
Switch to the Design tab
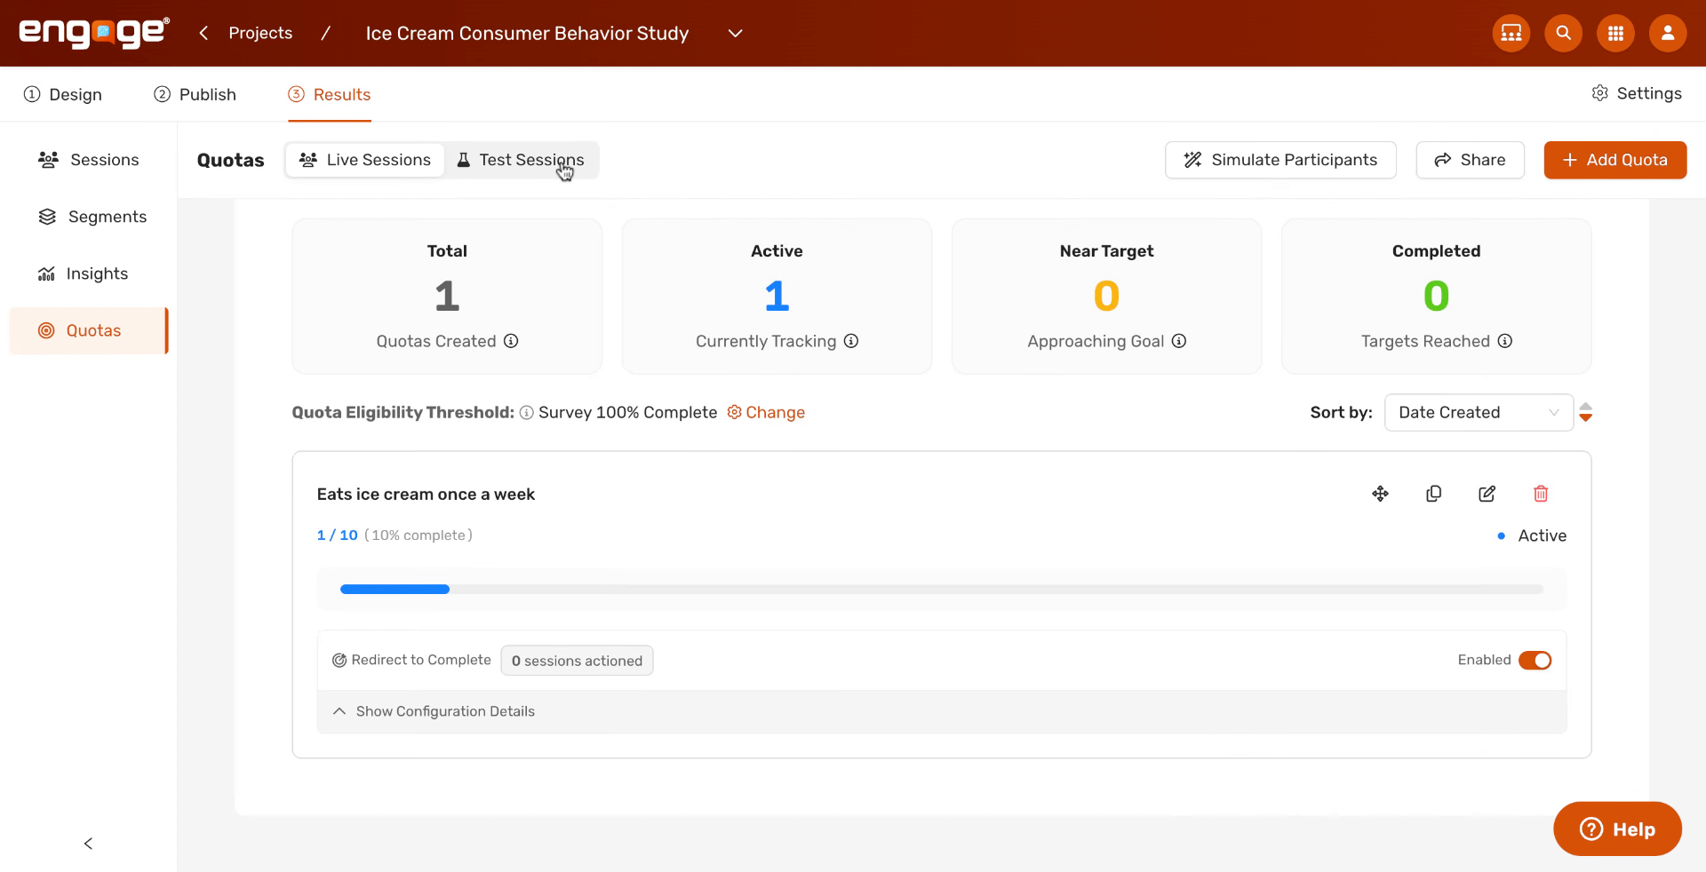pos(63,94)
